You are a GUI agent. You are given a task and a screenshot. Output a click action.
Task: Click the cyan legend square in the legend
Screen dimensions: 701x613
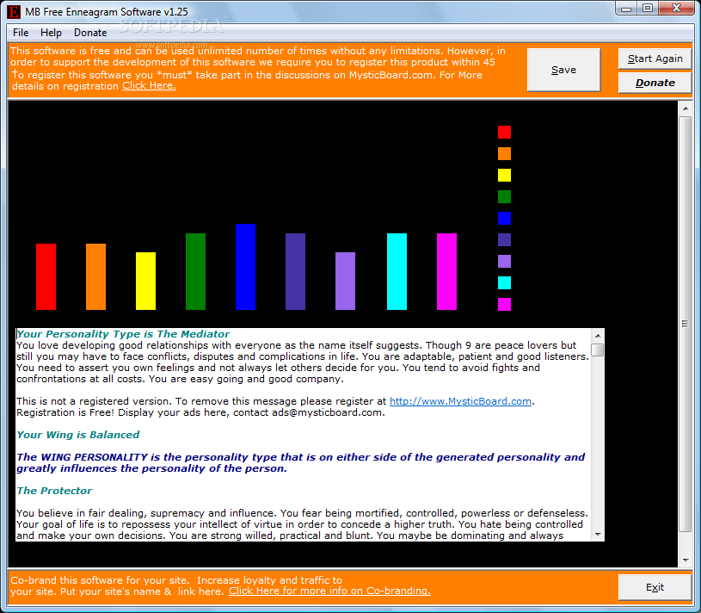(504, 282)
